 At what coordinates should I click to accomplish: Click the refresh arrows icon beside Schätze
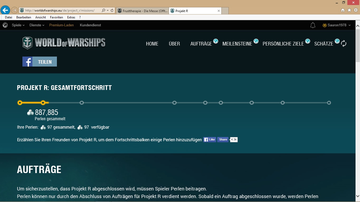click(x=344, y=43)
